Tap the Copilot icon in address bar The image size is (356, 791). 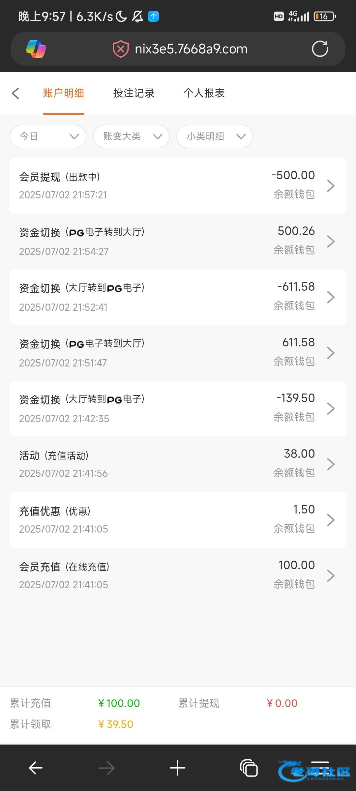(x=36, y=49)
